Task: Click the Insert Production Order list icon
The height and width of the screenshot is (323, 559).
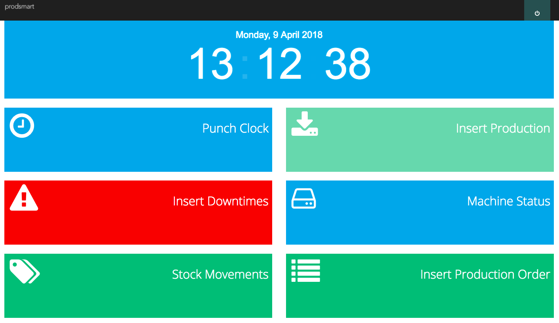Action: (305, 271)
